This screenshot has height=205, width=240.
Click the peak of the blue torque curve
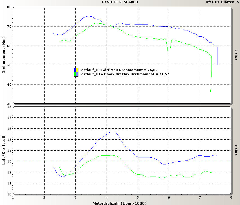coord(89,16)
